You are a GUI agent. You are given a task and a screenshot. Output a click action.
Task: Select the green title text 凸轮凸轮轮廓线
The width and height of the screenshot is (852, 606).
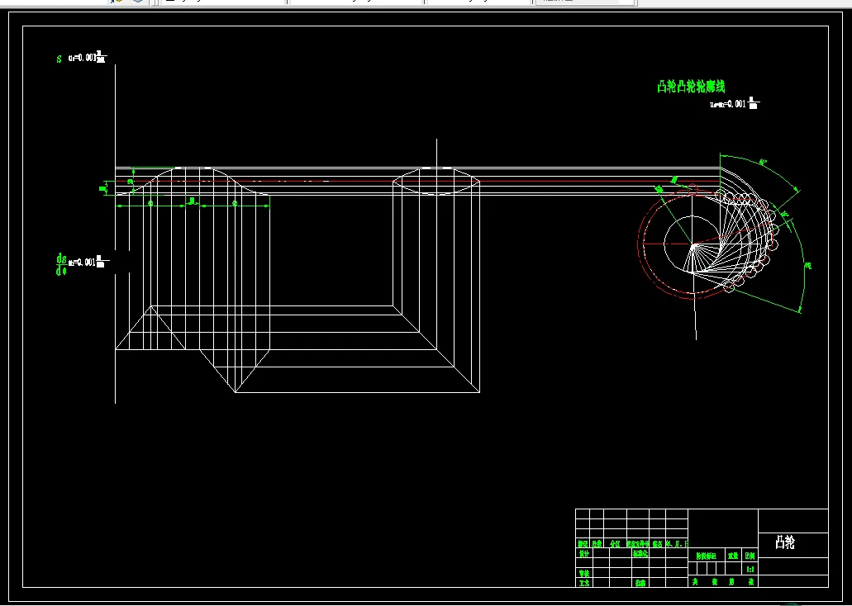pos(691,87)
